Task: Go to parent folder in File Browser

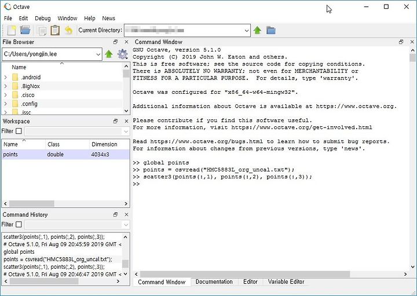Action: pyautogui.click(x=109, y=54)
